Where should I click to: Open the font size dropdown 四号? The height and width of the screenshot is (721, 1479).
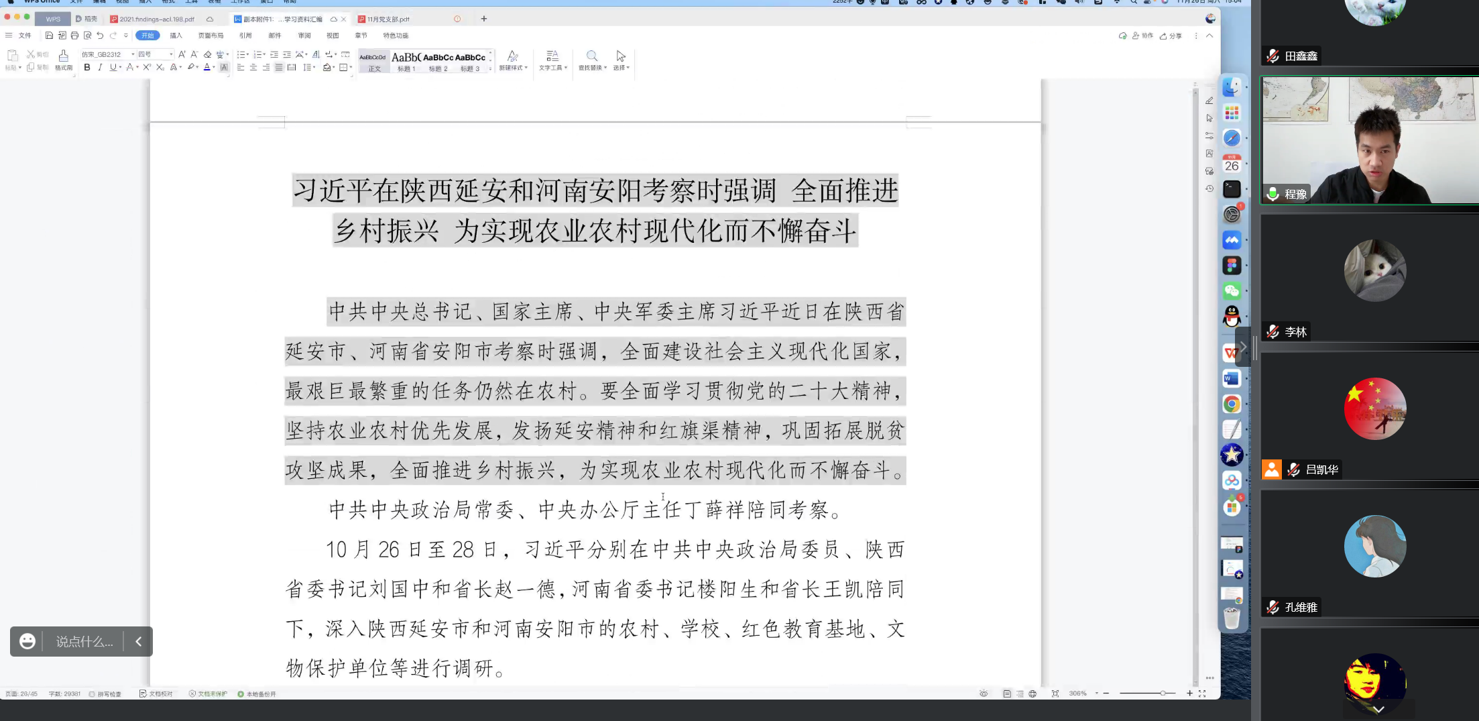[x=155, y=54]
